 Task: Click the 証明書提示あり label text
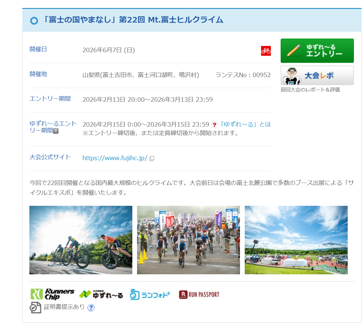tap(64, 307)
